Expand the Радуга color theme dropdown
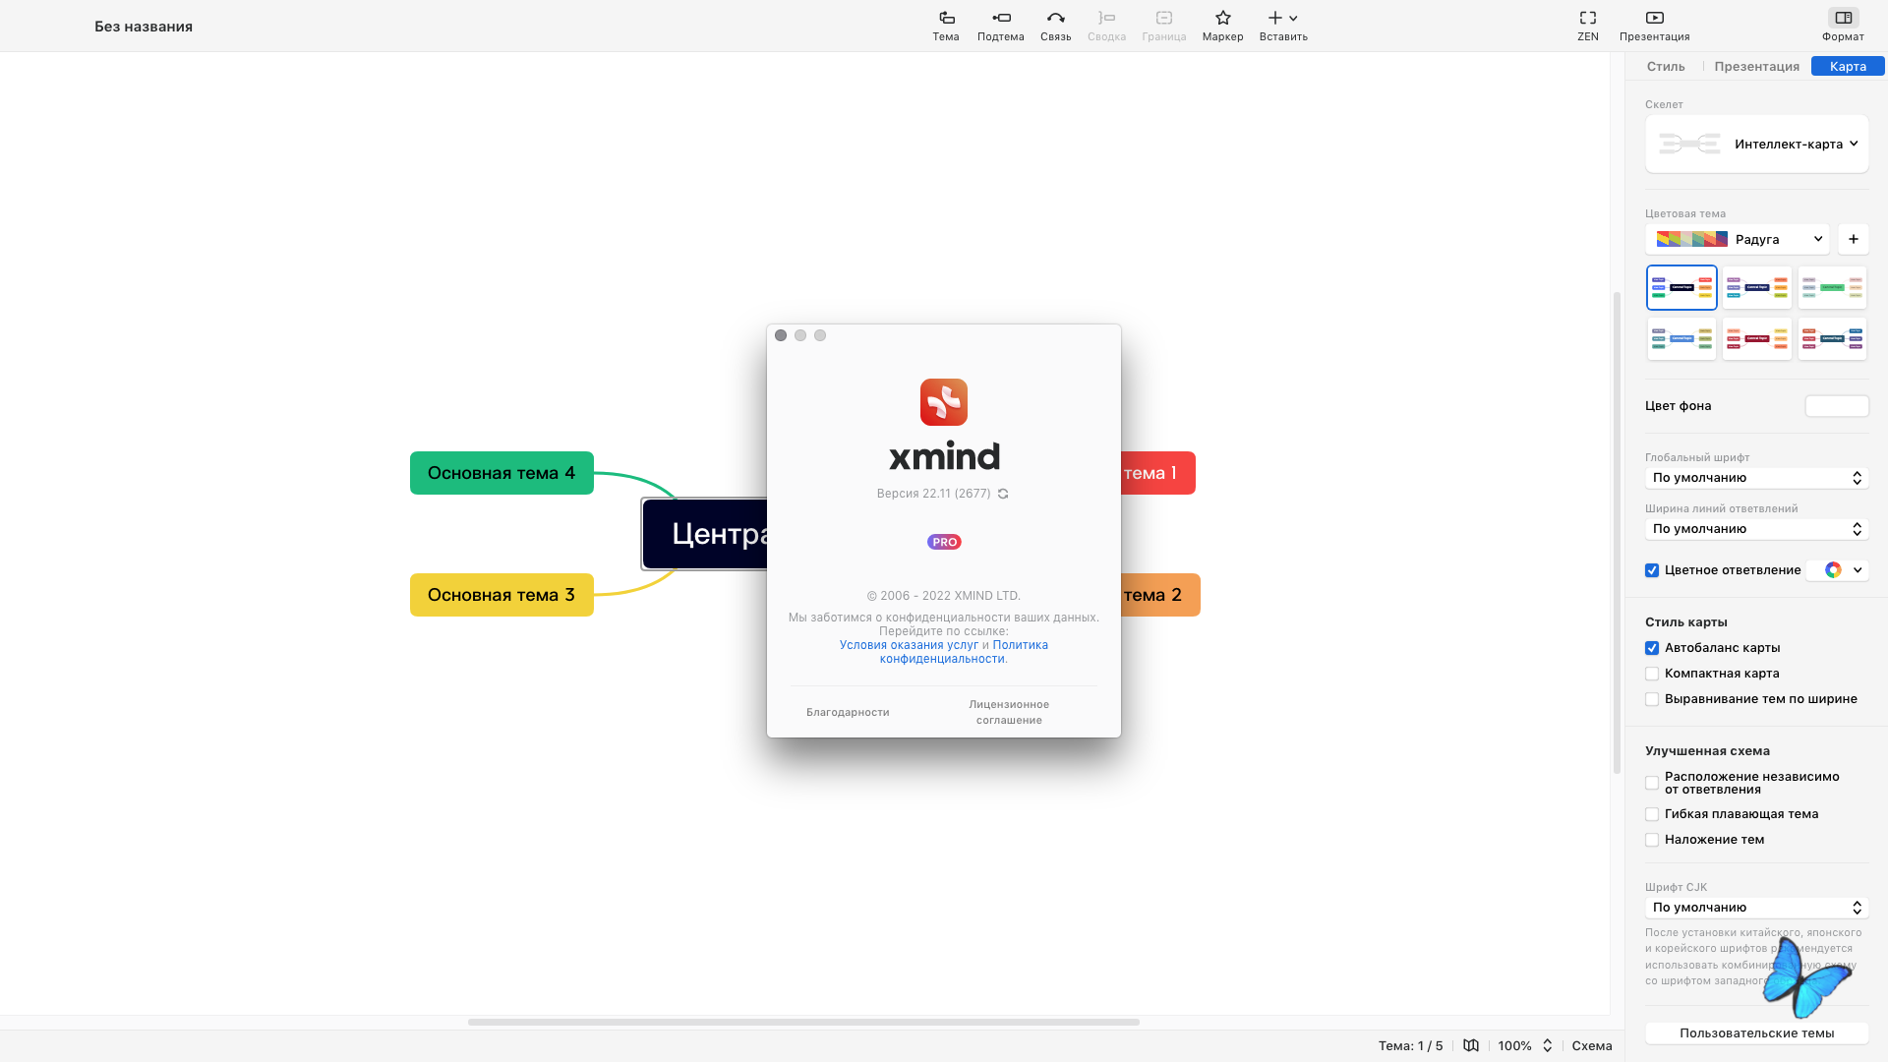This screenshot has width=1888, height=1062. 1737,239
